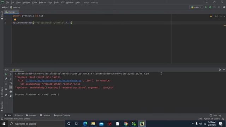Go to previous highlighted error arrow
This screenshot has height=127, width=226.
(221, 16)
